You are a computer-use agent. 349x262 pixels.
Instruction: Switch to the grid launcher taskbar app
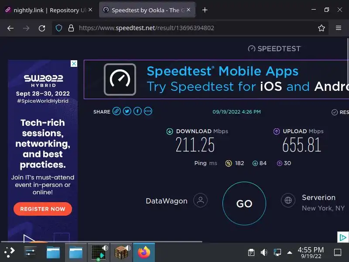[x=99, y=253]
